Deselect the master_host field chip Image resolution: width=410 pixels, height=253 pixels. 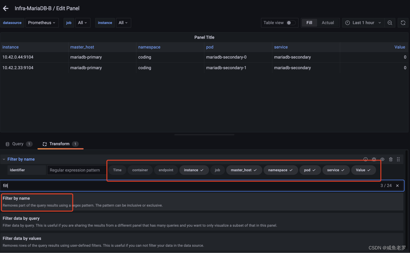coord(244,170)
